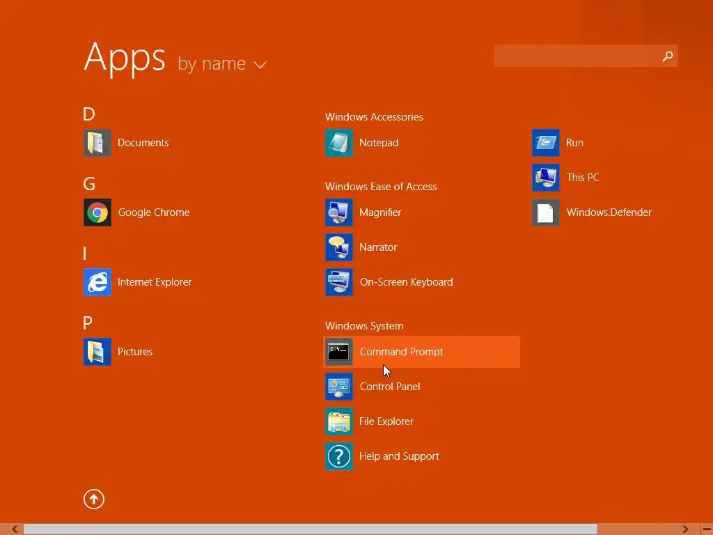
Task: Jump to letter G group header
Action: 89,184
